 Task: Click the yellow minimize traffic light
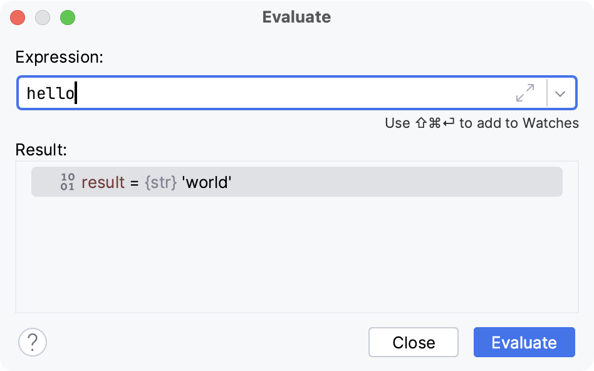point(43,18)
